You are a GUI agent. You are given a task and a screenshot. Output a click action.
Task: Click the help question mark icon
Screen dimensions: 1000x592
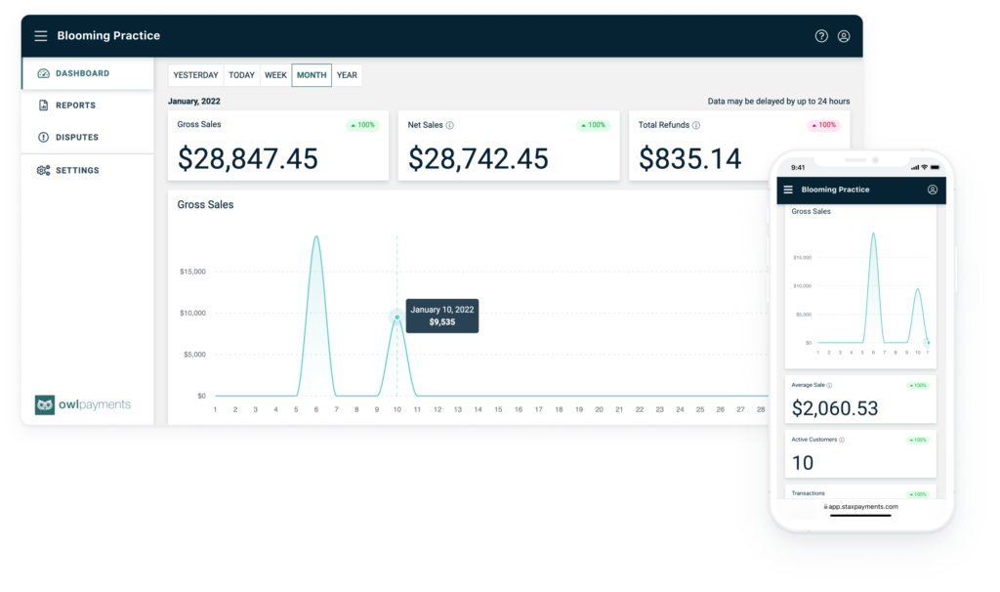click(x=821, y=36)
